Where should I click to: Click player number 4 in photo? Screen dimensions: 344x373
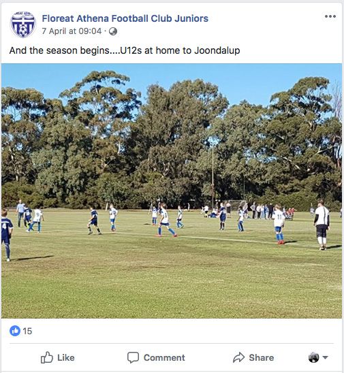(6, 235)
